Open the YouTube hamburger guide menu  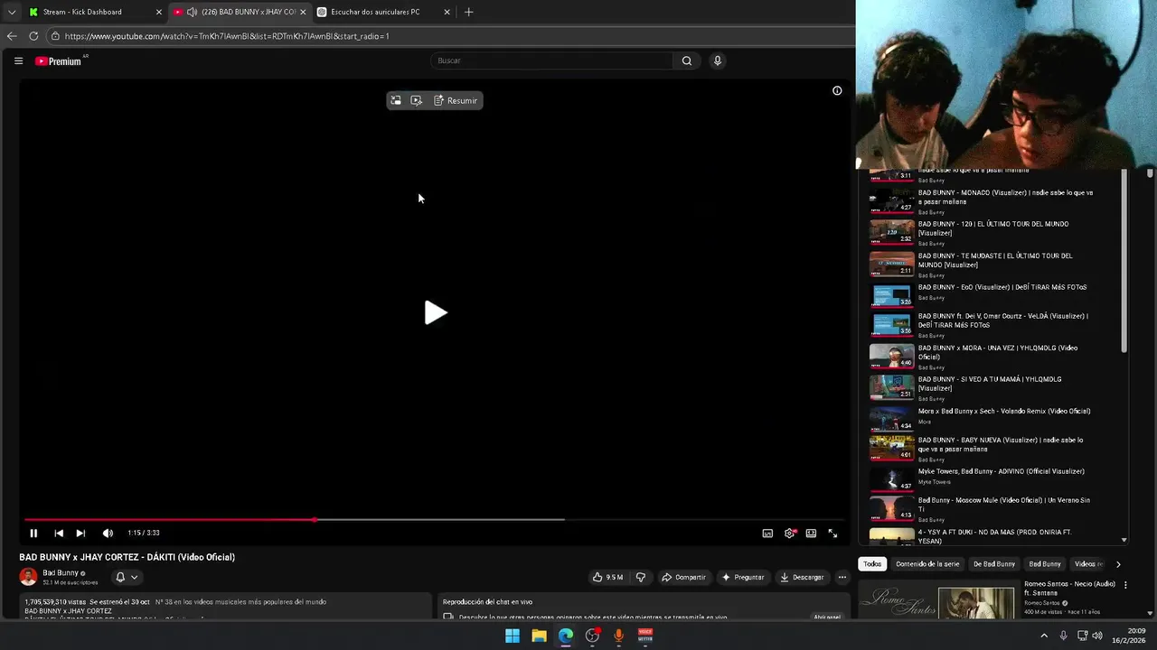18,60
